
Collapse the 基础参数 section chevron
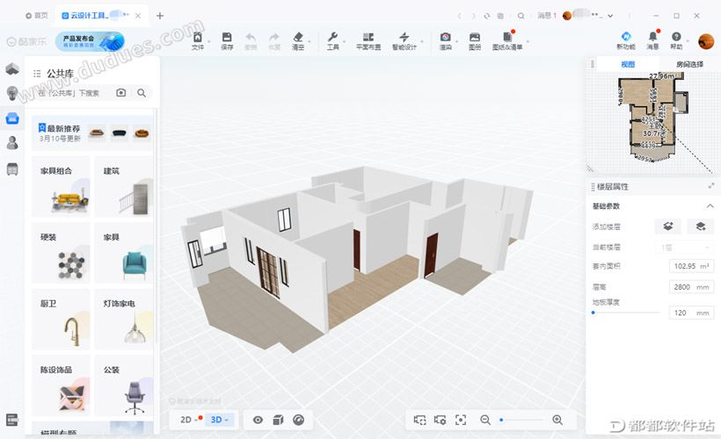[x=710, y=205]
